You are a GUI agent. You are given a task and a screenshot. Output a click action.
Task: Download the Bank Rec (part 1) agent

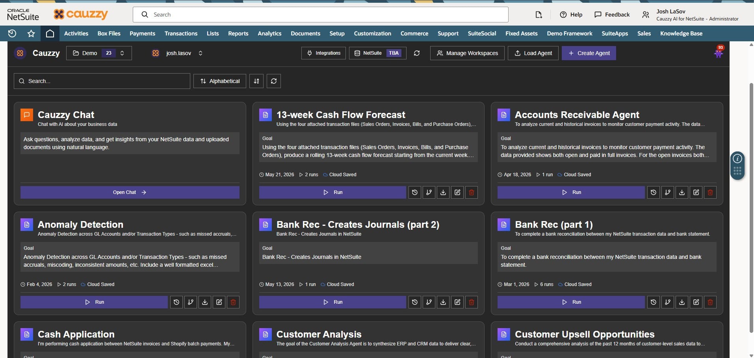[x=682, y=302]
